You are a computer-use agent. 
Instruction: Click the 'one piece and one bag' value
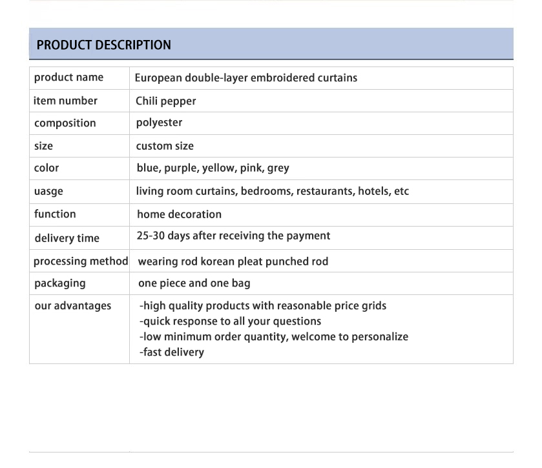pyautogui.click(x=194, y=283)
